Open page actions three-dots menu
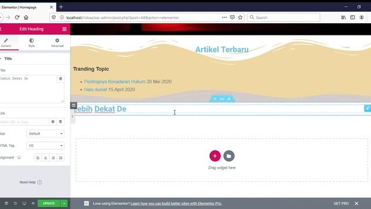 click(x=224, y=17)
